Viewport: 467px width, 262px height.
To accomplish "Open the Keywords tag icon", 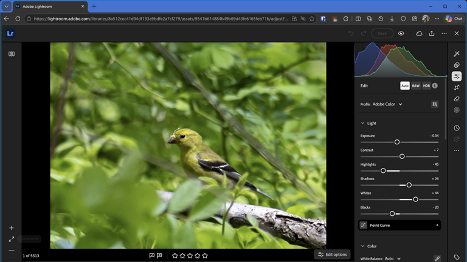I will (457, 257).
